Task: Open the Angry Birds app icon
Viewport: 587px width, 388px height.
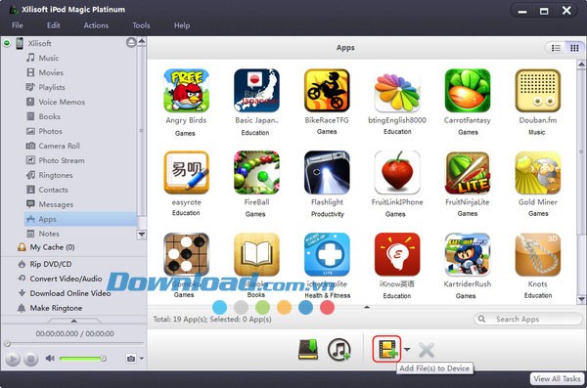Action: (x=186, y=91)
